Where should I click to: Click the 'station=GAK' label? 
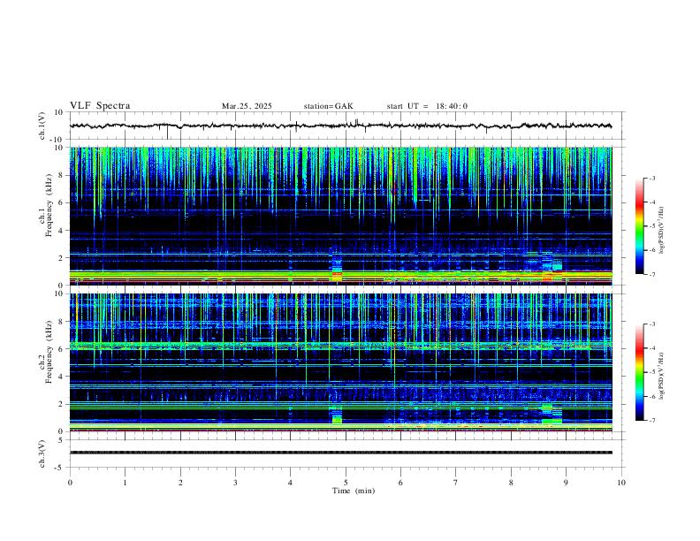pos(328,106)
